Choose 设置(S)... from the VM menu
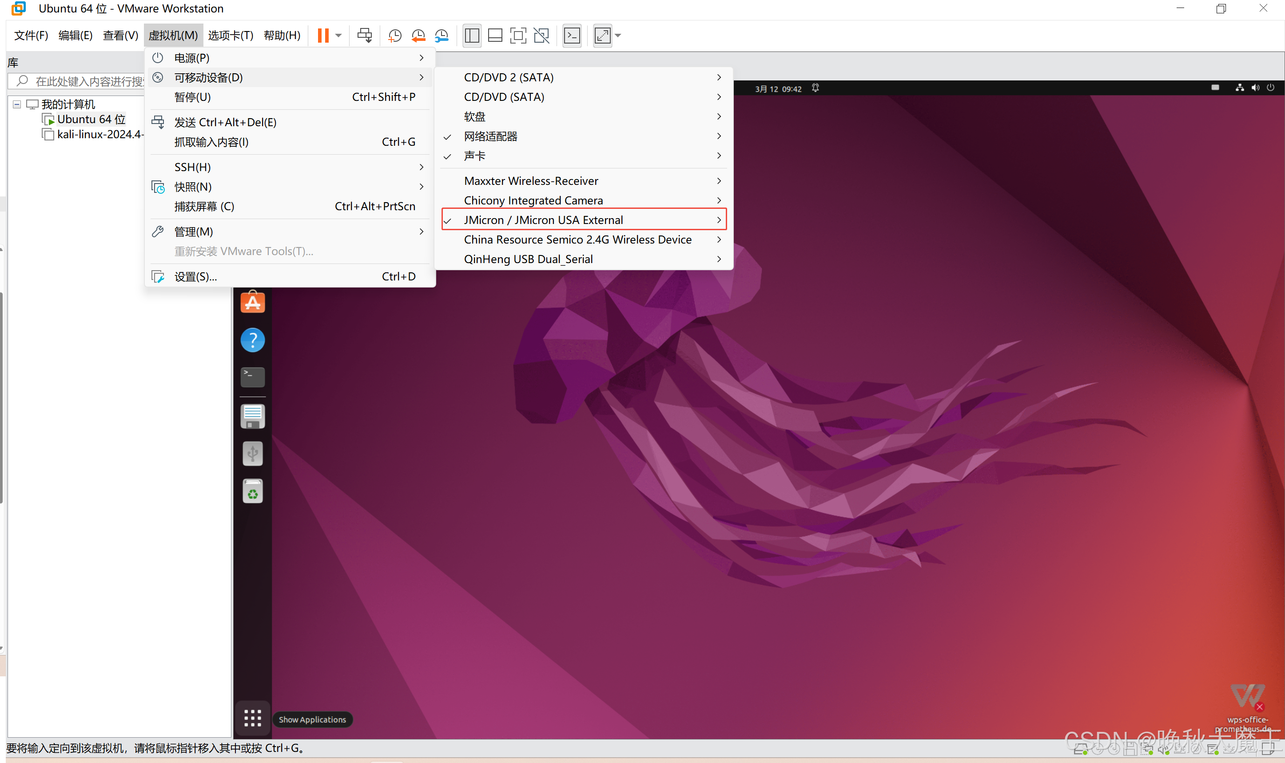Viewport: 1285px width, 763px height. 195,276
